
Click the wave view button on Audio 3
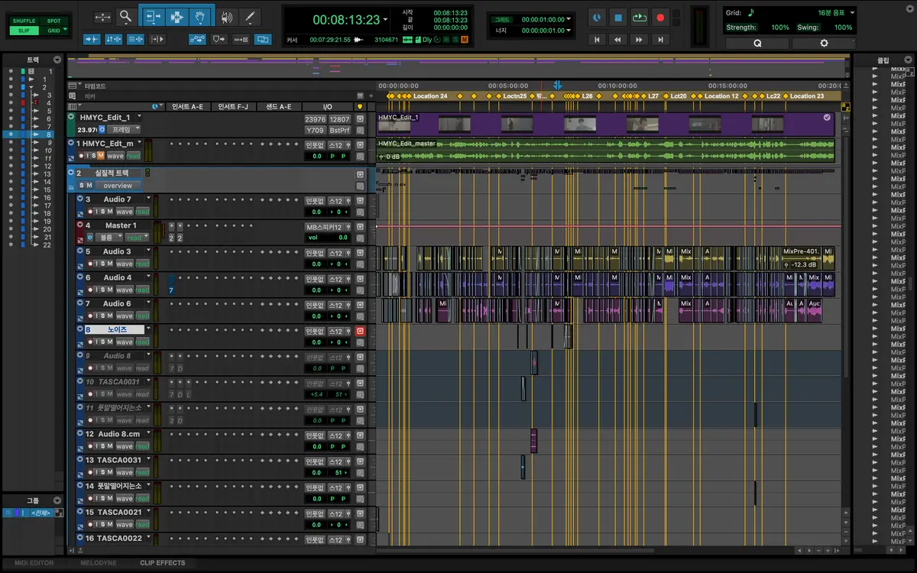(x=124, y=264)
